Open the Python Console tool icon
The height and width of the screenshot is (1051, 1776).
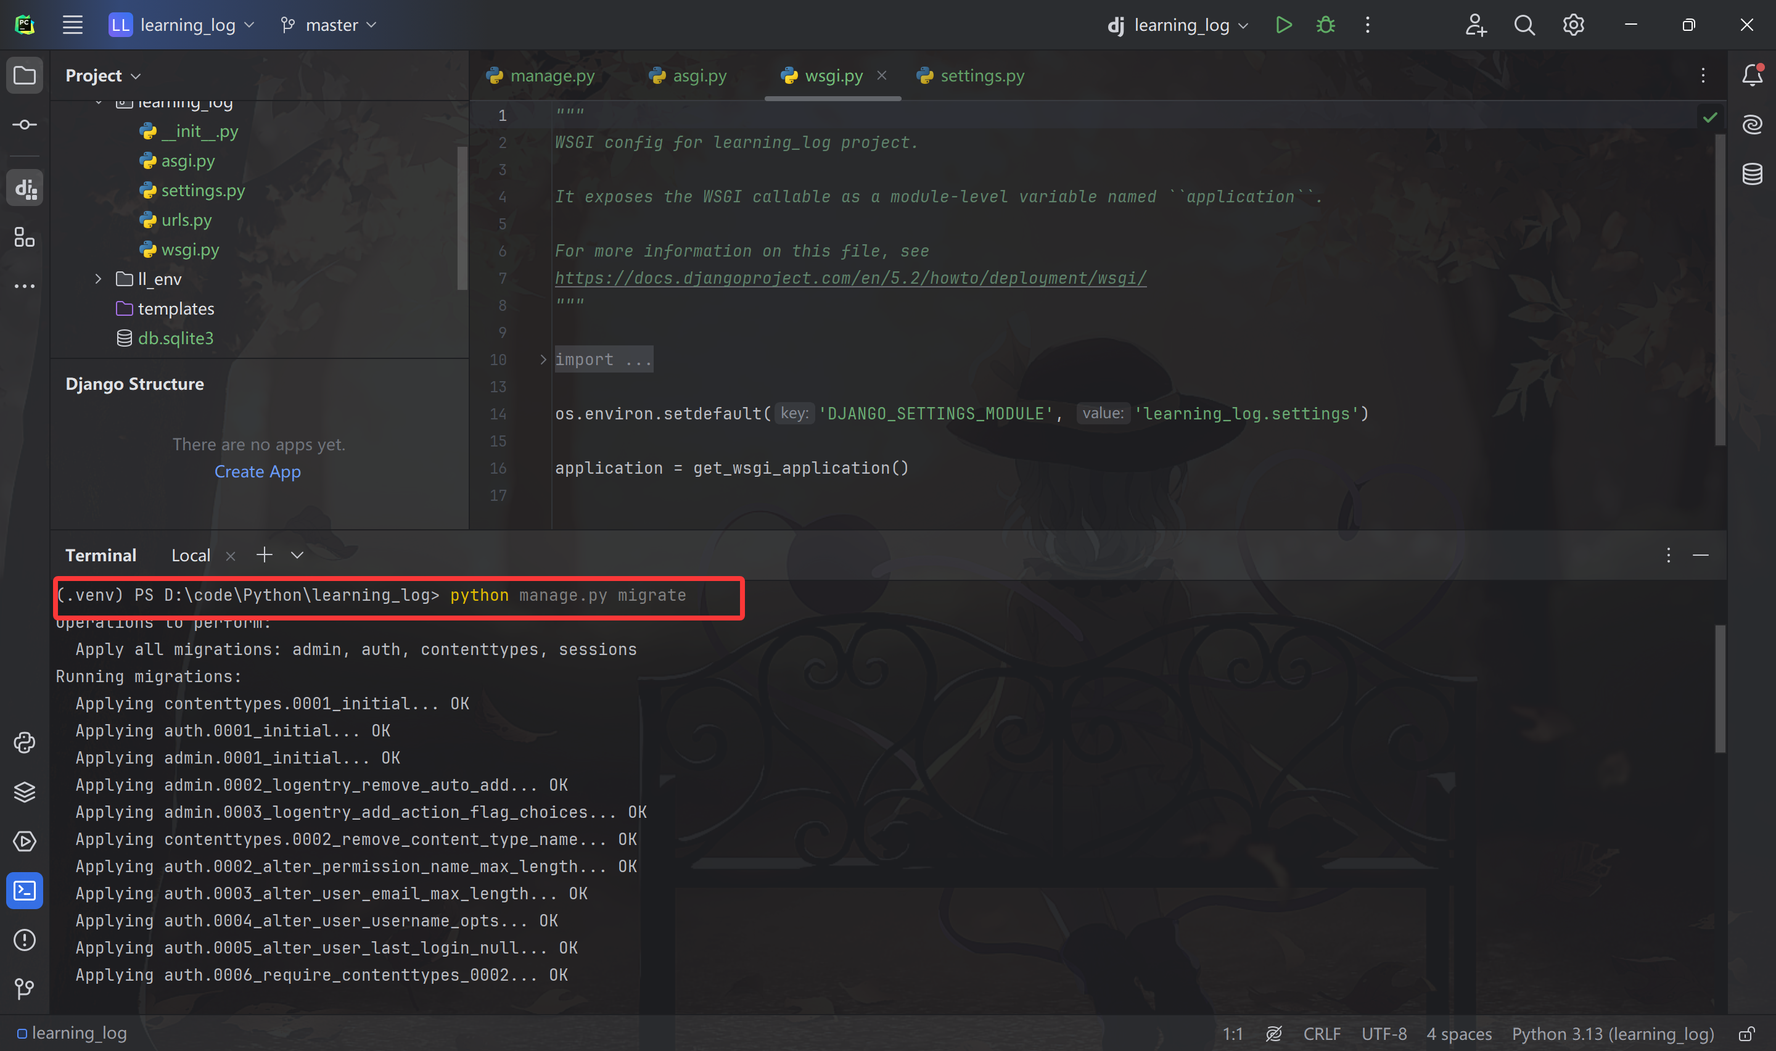(x=25, y=742)
